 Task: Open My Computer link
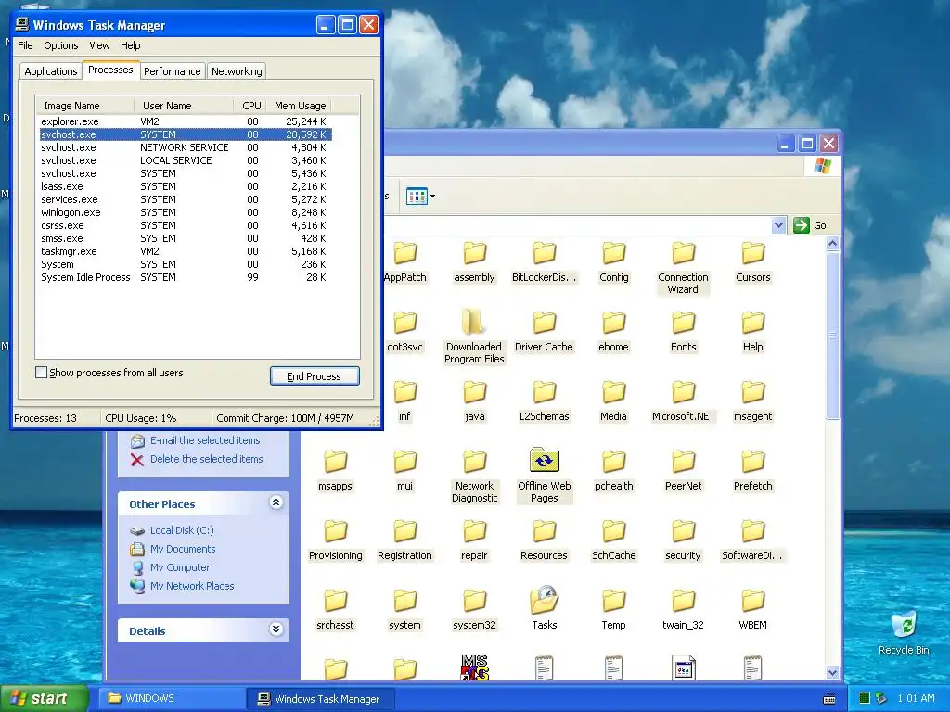tap(180, 567)
